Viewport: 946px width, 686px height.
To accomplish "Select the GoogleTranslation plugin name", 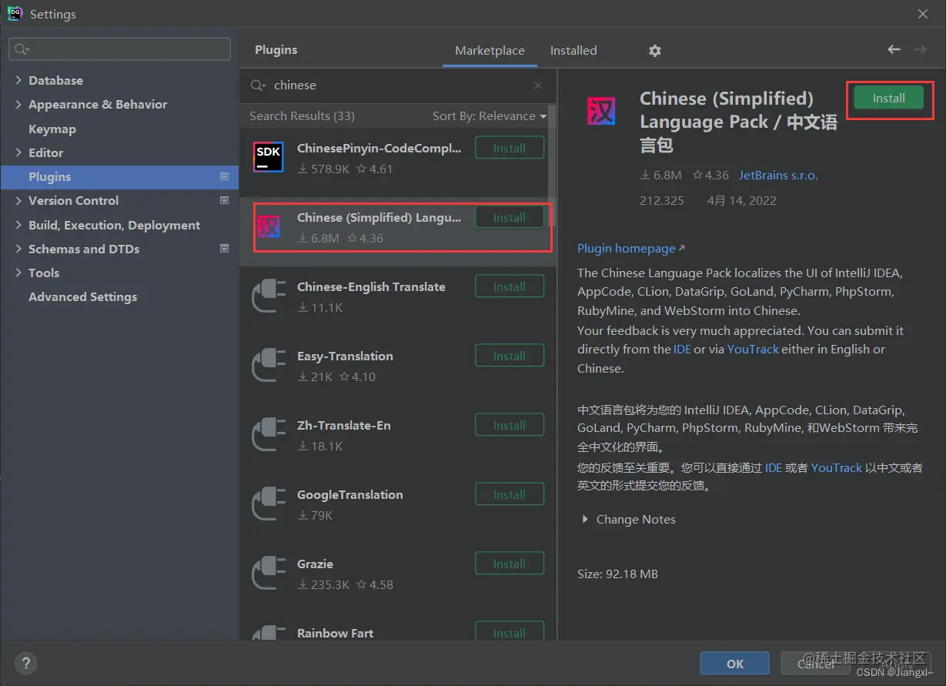I will [350, 494].
